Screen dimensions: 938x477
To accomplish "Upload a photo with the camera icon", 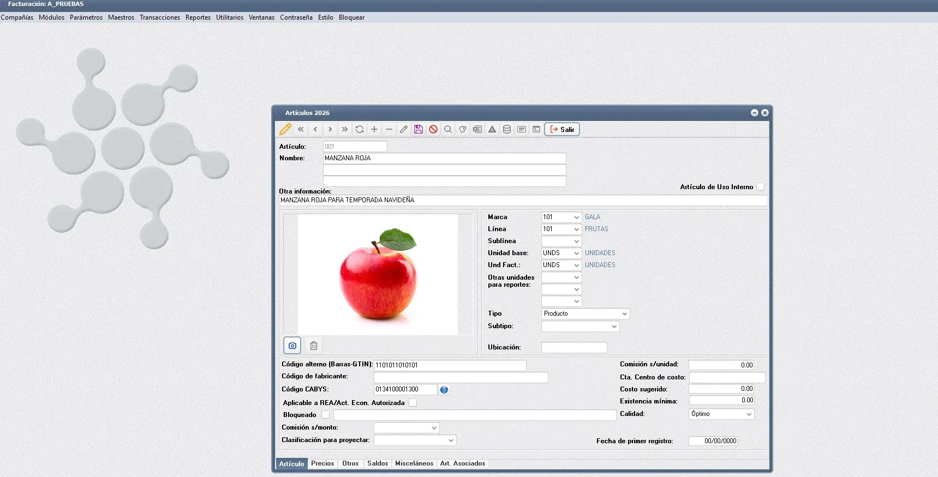I will 292,346.
